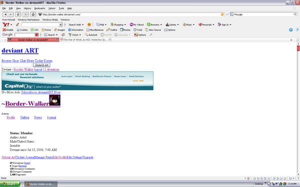Click the deviant ART heading link

(x=20, y=50)
